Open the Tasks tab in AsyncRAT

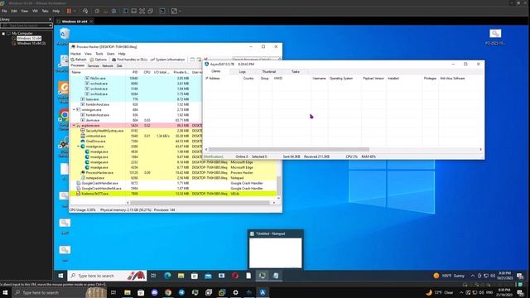(295, 72)
